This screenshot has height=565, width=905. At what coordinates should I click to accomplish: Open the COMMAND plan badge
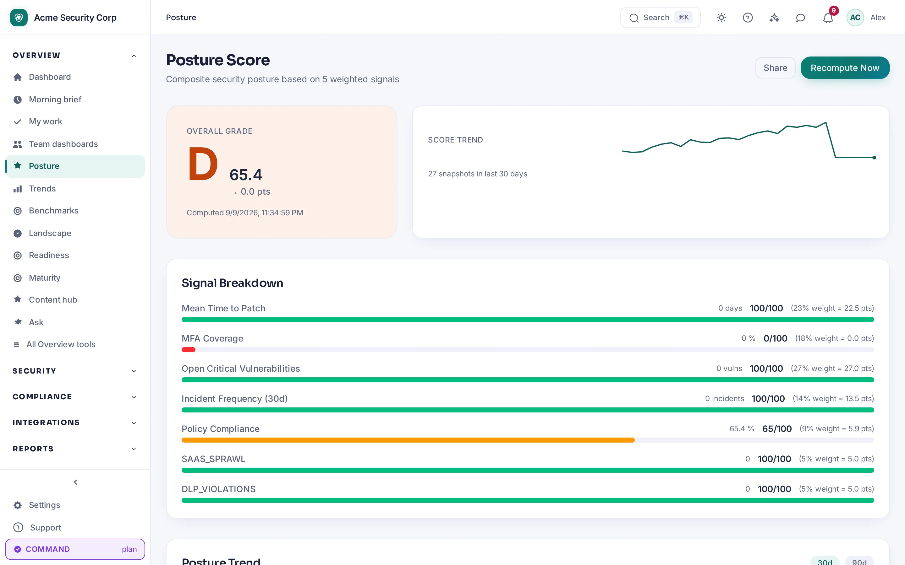coord(75,549)
